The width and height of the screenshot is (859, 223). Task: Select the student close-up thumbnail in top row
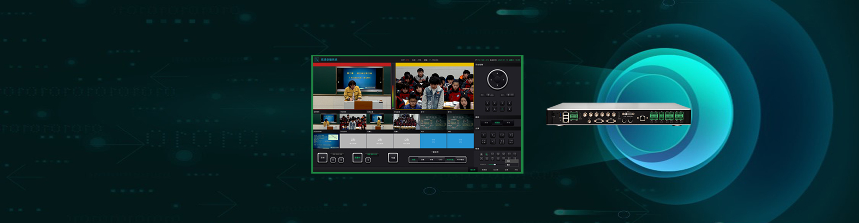353,121
